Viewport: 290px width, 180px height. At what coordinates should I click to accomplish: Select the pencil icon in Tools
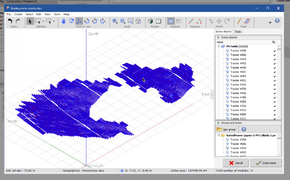click(x=239, y=21)
